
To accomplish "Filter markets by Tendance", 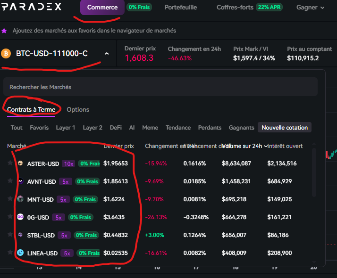I will point(178,128).
